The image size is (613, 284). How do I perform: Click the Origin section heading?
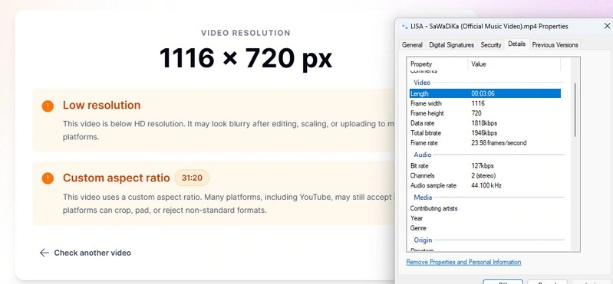(x=423, y=240)
